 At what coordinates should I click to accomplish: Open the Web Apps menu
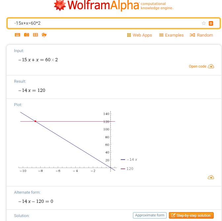[x=139, y=35]
